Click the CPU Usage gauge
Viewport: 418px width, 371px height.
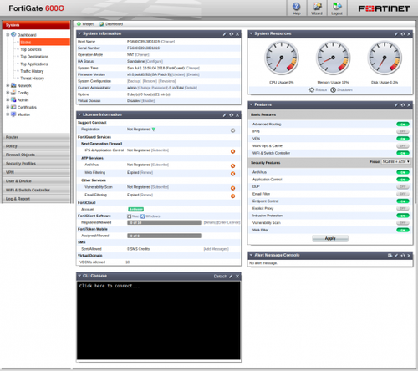(x=282, y=58)
